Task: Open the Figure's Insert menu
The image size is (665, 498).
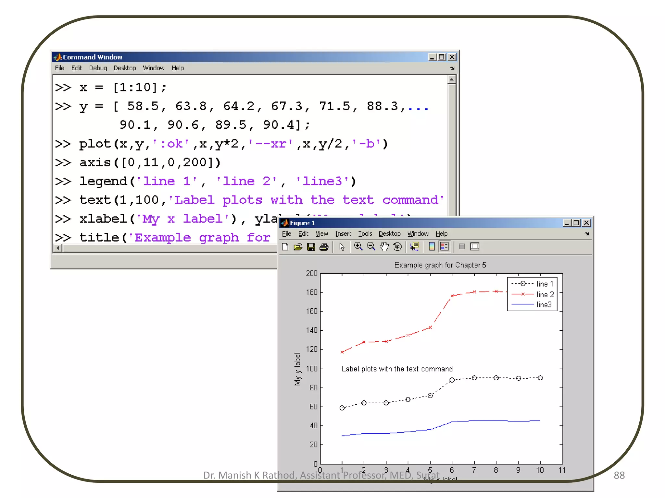Action: pyautogui.click(x=343, y=234)
